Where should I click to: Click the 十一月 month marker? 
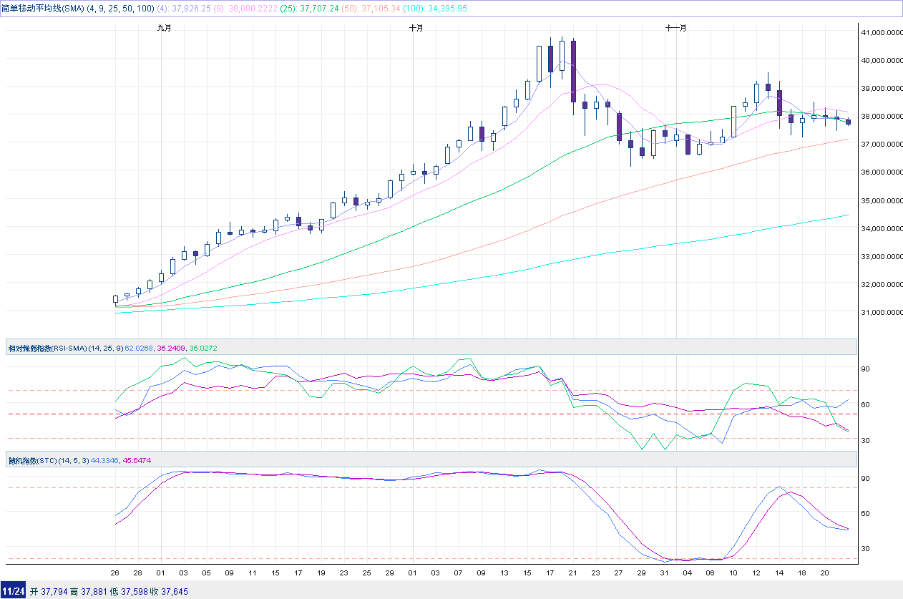point(676,28)
